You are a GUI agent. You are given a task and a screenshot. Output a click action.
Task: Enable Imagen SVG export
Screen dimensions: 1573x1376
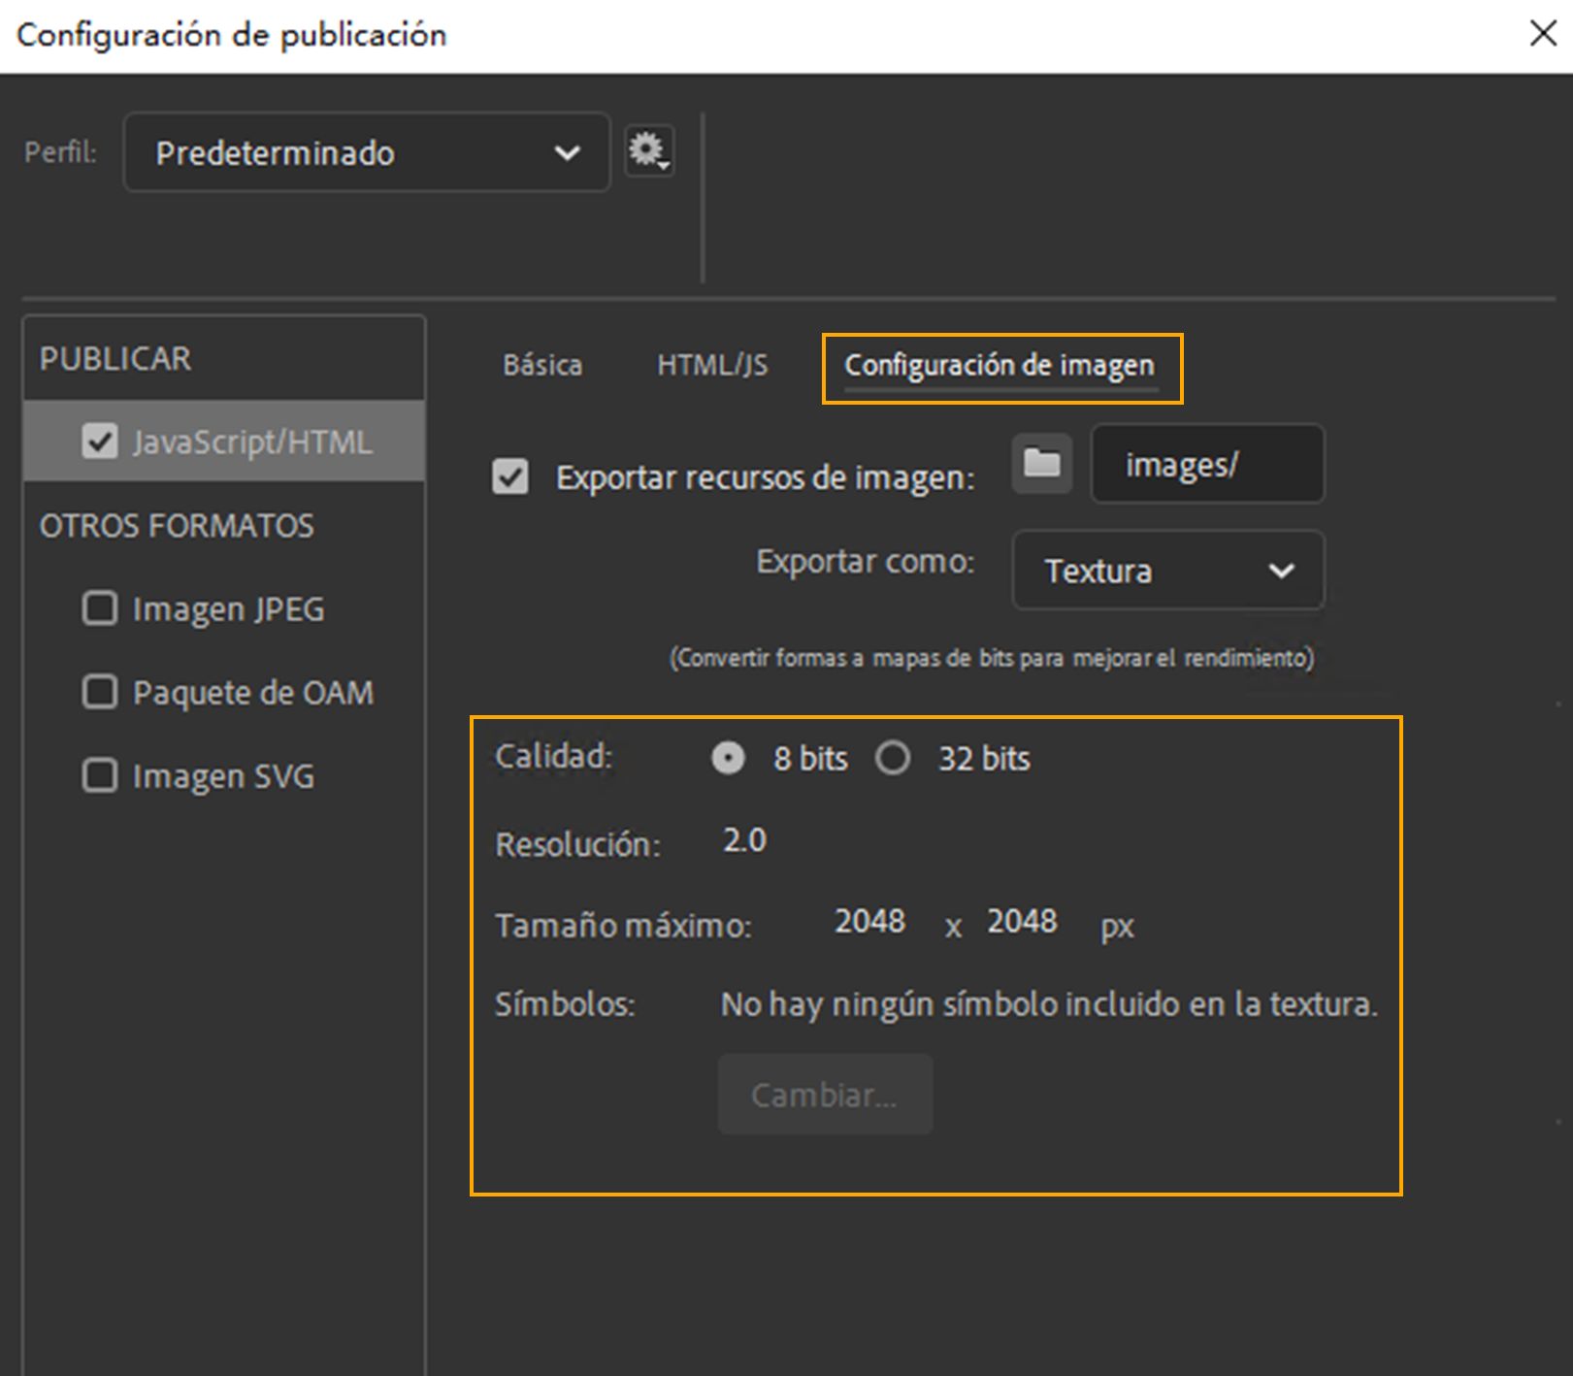coord(100,775)
